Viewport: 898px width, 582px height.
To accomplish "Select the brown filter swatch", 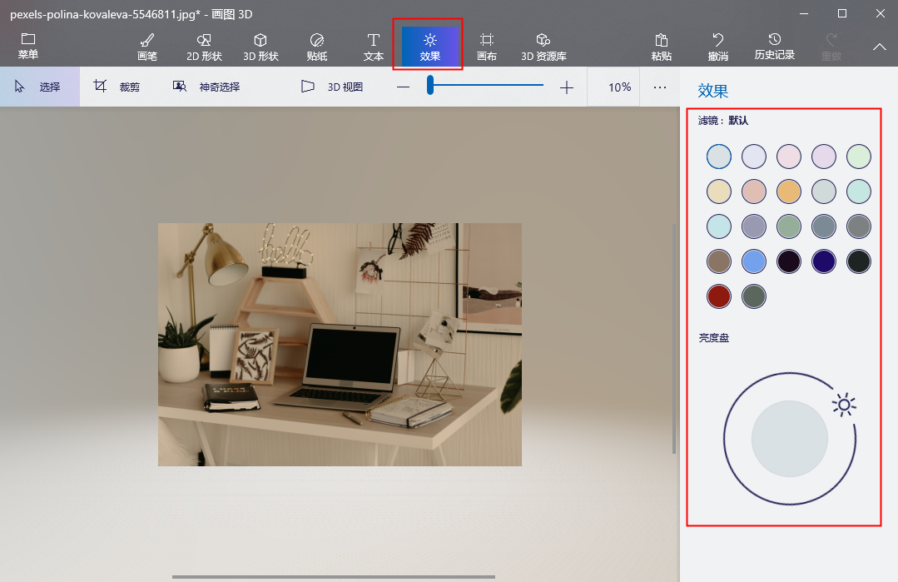I will point(719,261).
